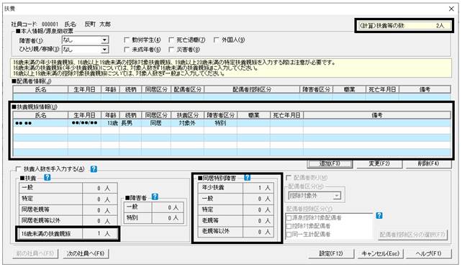Image resolution: width=462 pixels, height=267 pixels.
Task: Click 老親等以外 count in 同居特別障害
Action: [258, 232]
